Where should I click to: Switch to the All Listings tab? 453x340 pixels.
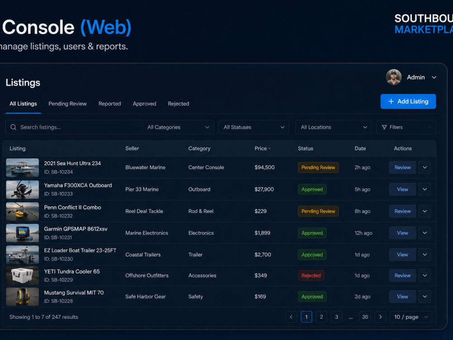tap(23, 103)
